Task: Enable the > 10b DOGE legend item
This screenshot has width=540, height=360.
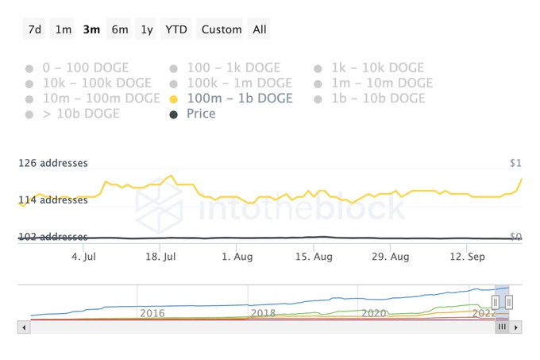Action: tap(72, 114)
